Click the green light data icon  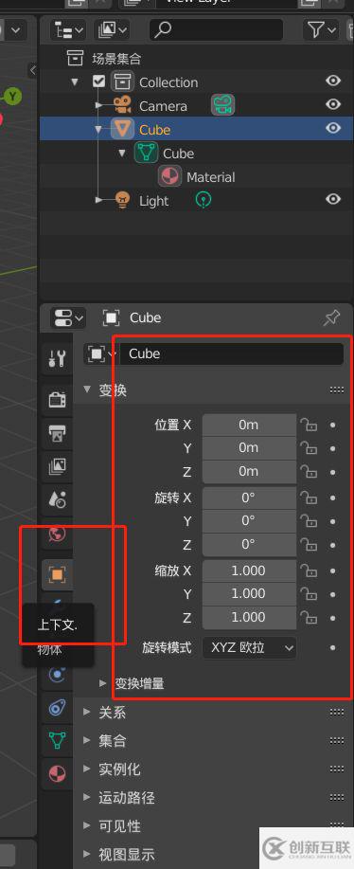[x=204, y=200]
